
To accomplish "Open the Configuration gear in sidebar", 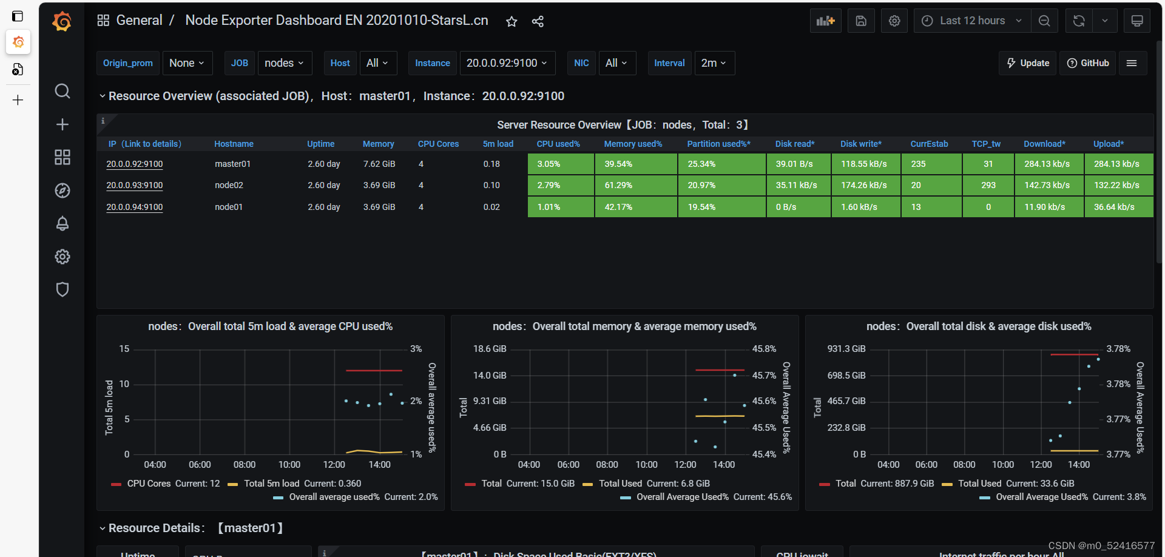I will click(x=62, y=257).
